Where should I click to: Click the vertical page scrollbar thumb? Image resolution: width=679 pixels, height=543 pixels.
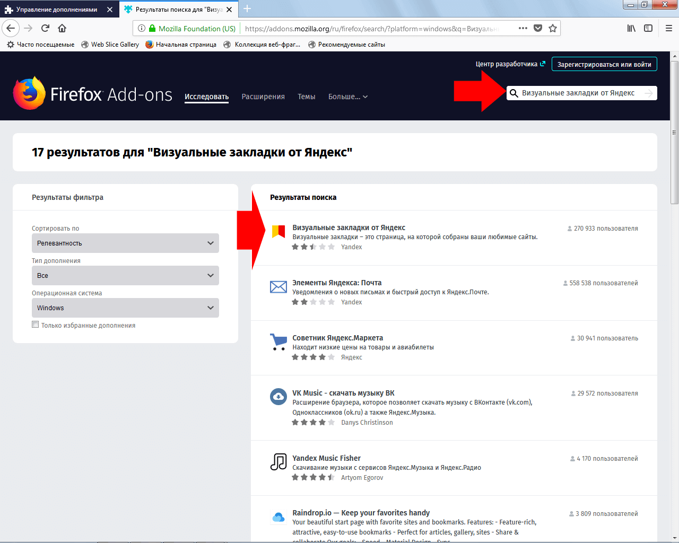(x=675, y=132)
